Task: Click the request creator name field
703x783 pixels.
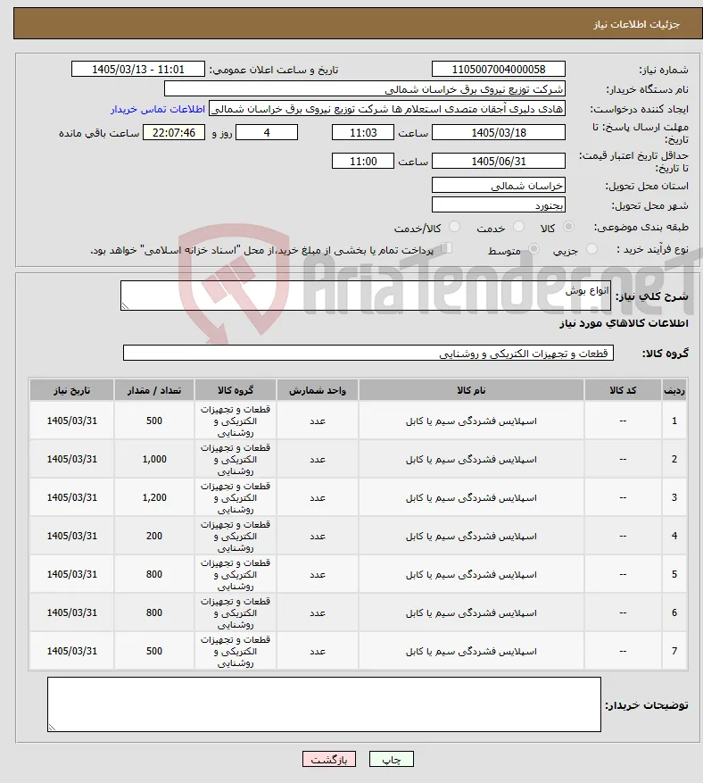Action: click(x=386, y=109)
